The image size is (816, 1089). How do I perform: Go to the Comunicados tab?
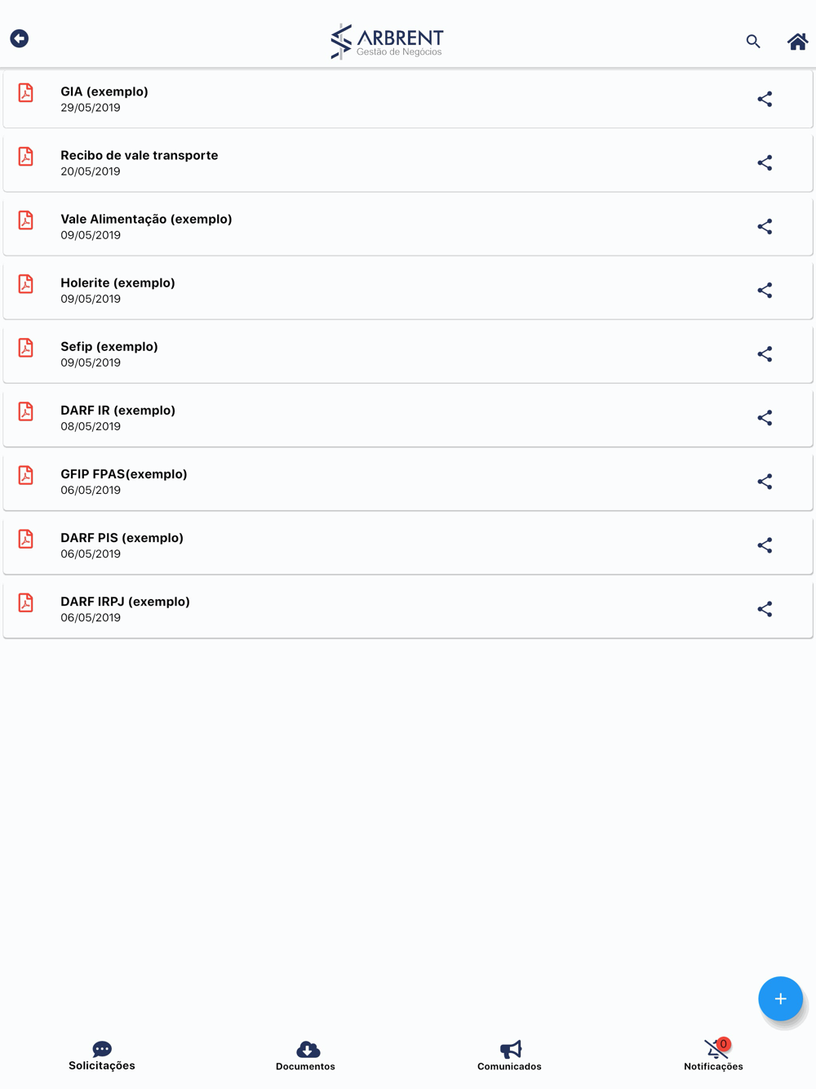pos(510,1055)
